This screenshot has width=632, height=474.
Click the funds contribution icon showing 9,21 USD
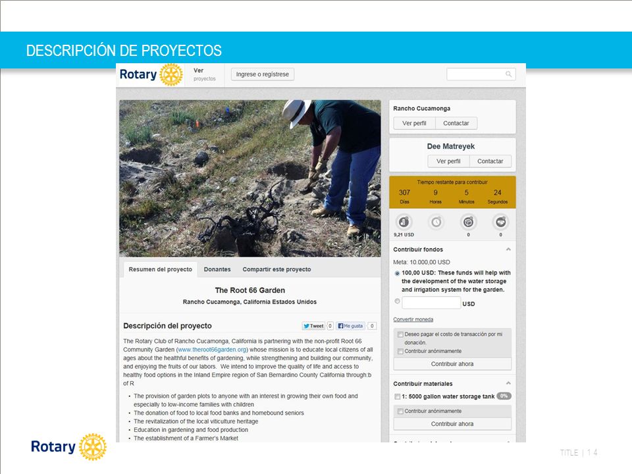click(404, 222)
